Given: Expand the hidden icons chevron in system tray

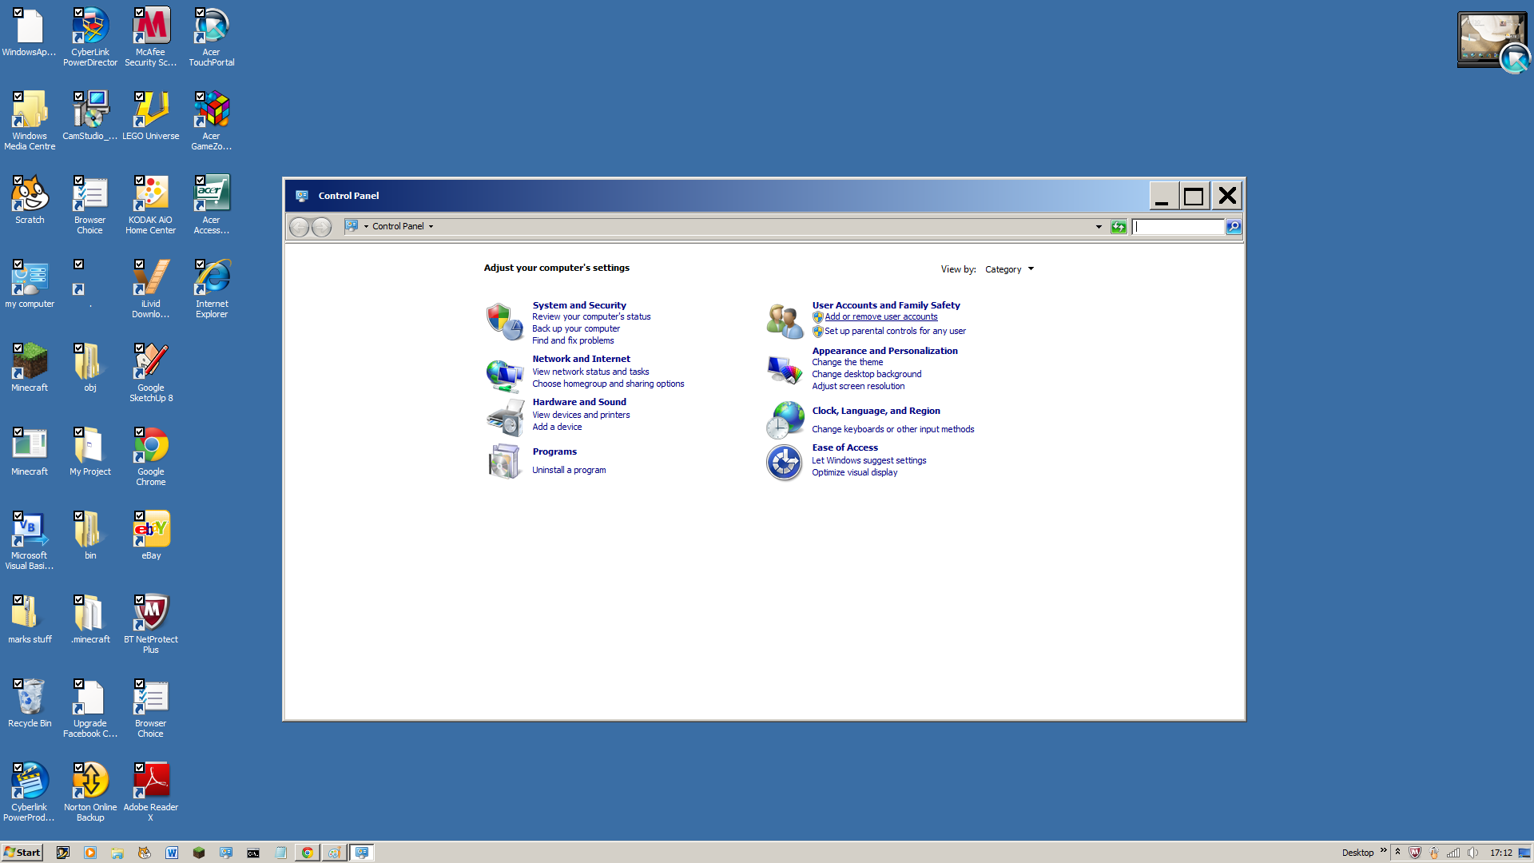Looking at the screenshot, I should click(1397, 853).
